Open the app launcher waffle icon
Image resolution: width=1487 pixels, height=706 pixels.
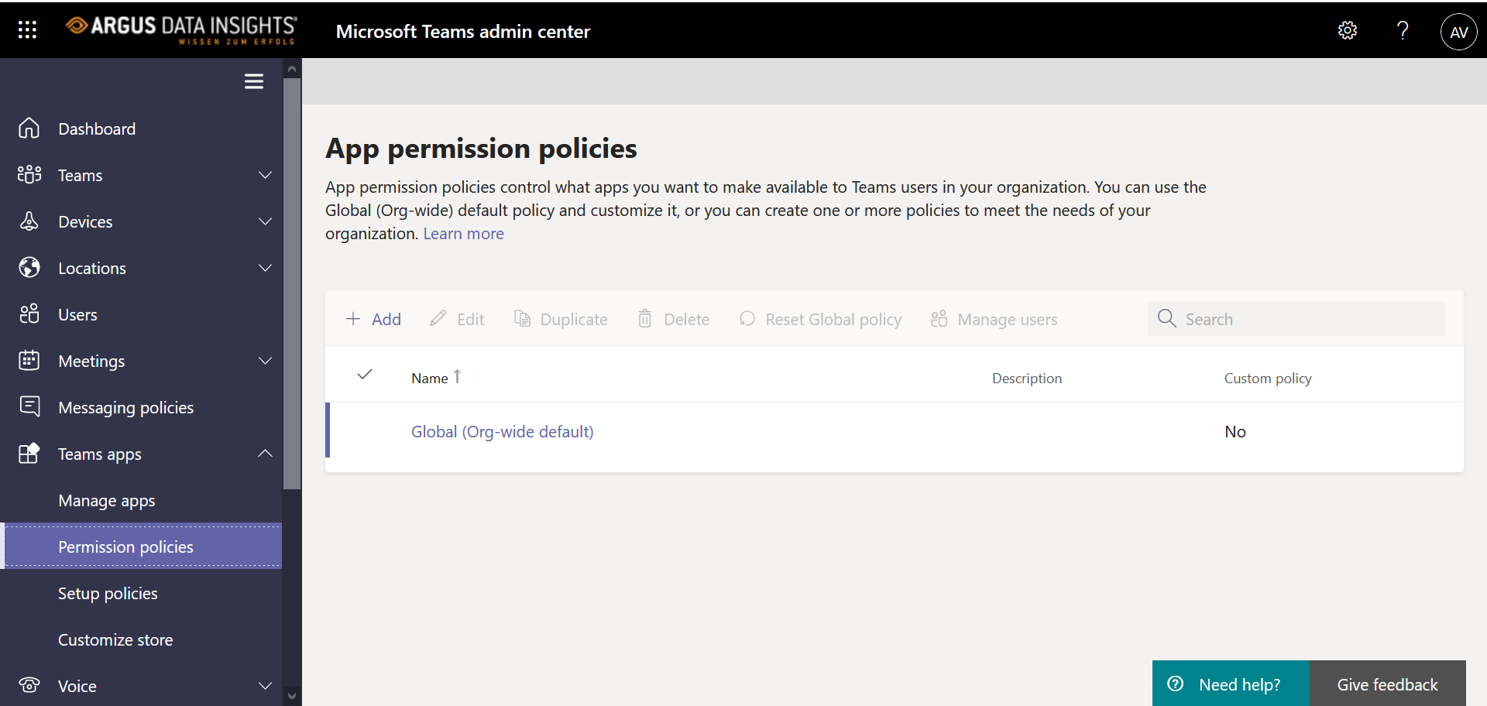click(27, 30)
